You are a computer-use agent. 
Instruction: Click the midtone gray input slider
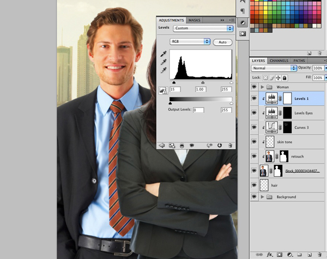203,82
